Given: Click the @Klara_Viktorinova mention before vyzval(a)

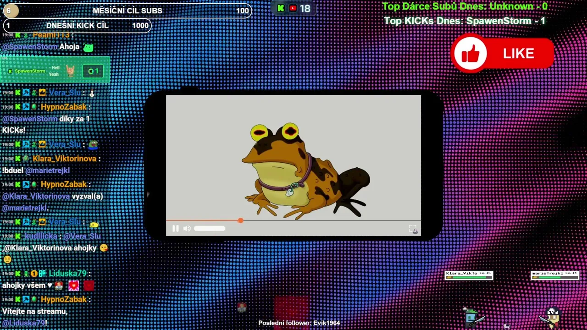Looking at the screenshot, I should [36, 196].
